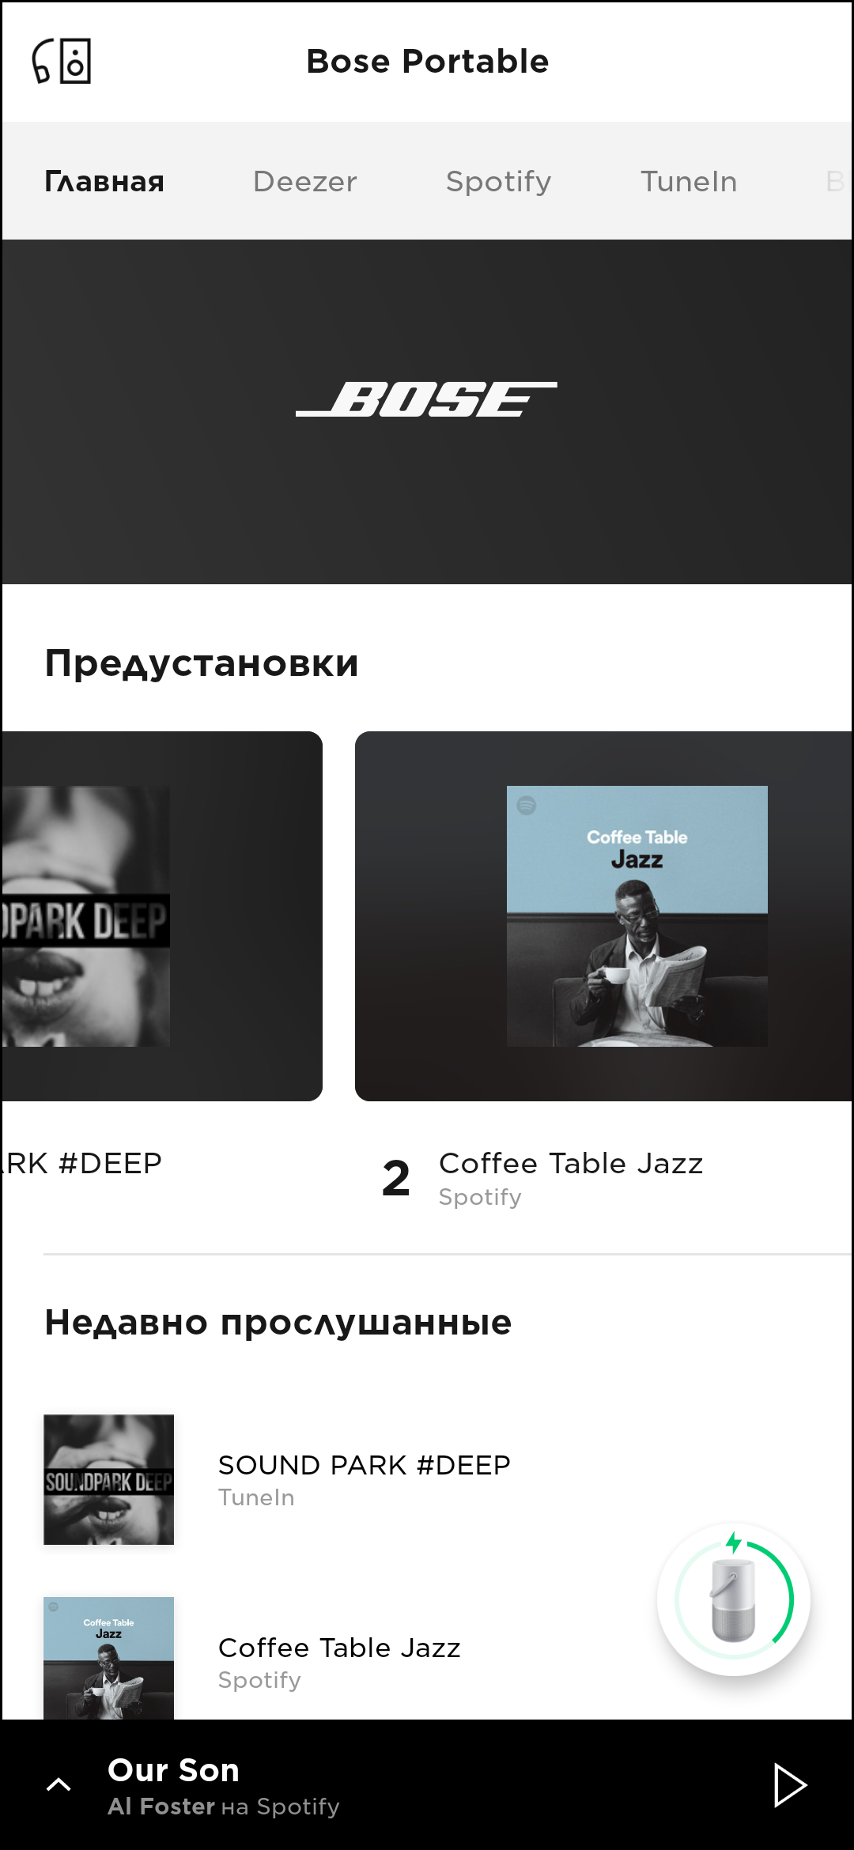Tap the Предустановки section heading
The image size is (854, 1850).
[x=202, y=663]
